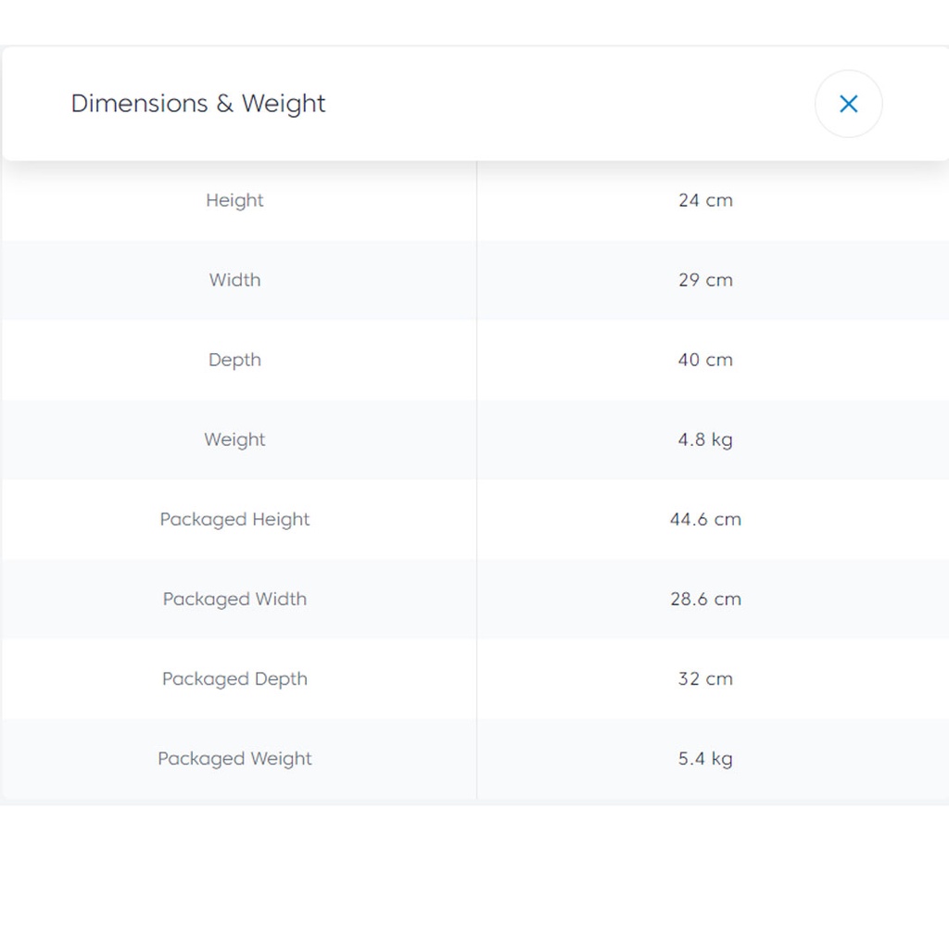Click the 28.6 cm value

point(705,599)
